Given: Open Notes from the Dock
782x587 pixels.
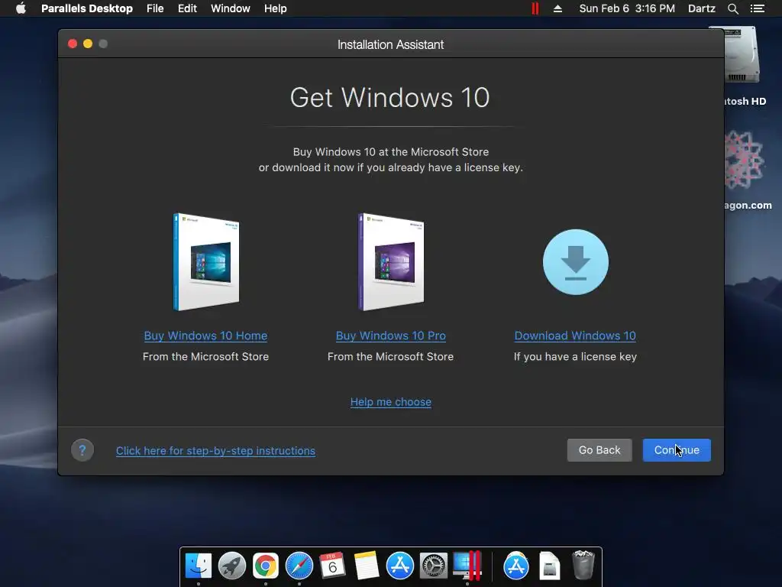Looking at the screenshot, I should (366, 566).
